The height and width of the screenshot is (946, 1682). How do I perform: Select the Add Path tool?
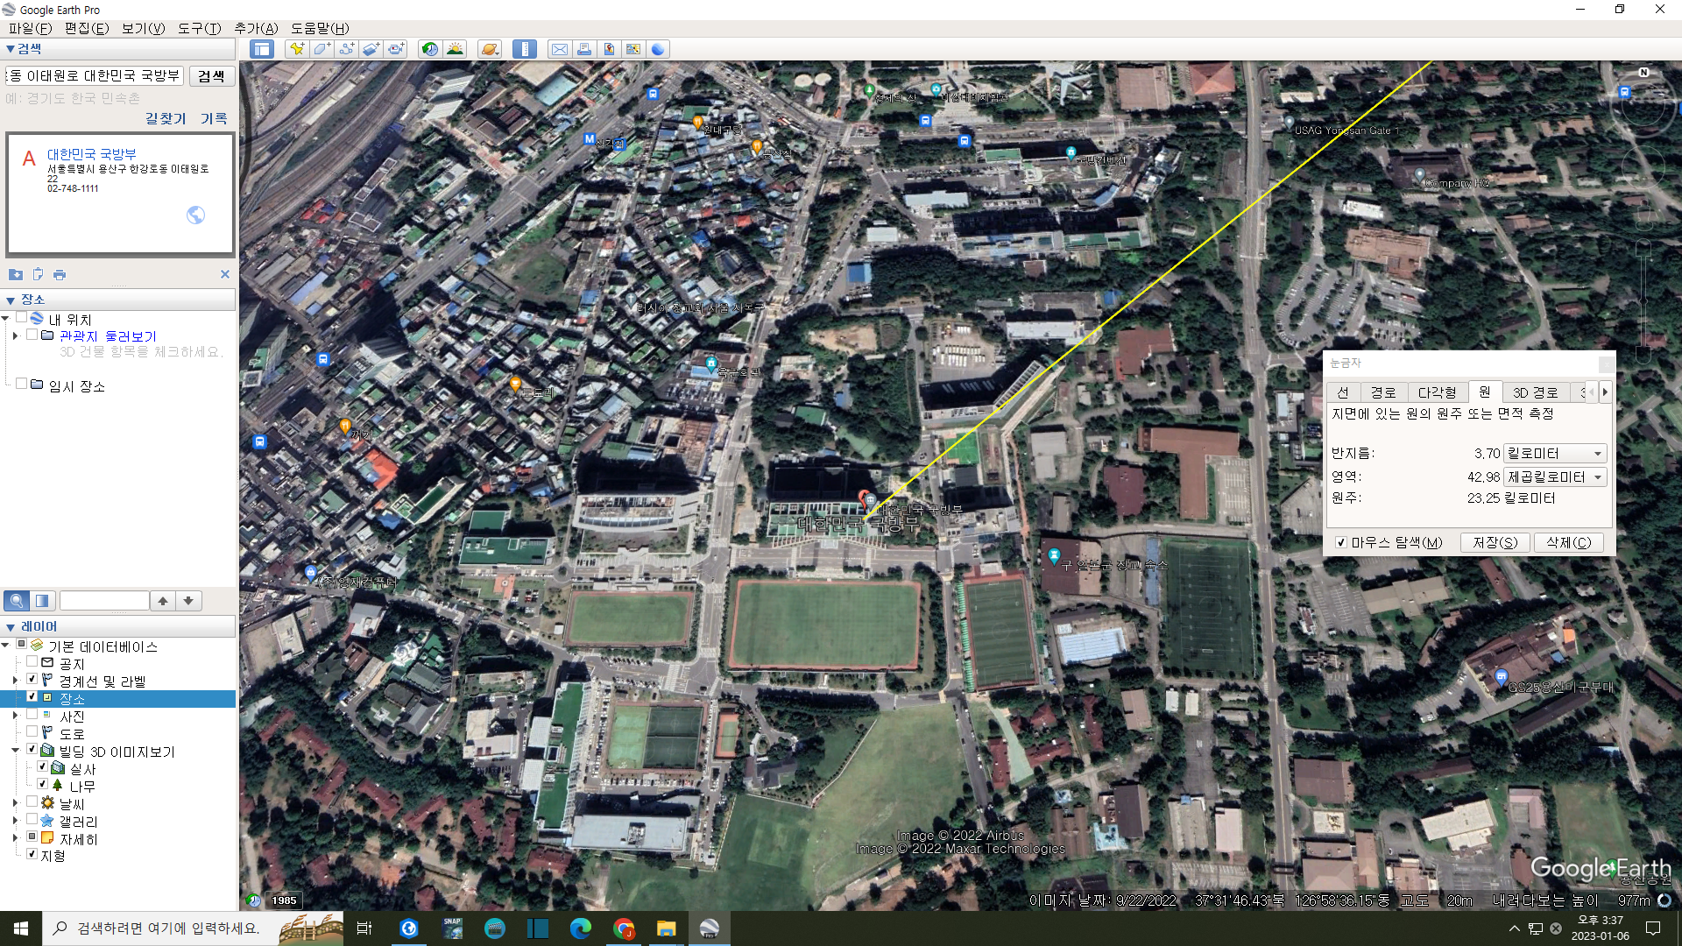[x=346, y=49]
